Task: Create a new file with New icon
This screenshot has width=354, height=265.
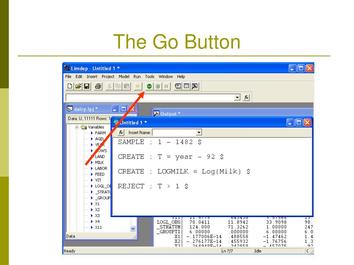Action: click(70, 86)
